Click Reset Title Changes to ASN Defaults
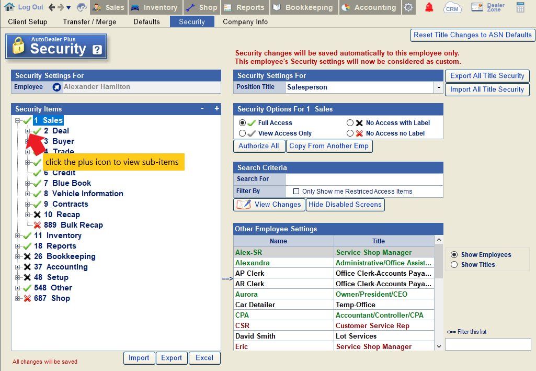This screenshot has height=371, width=536. point(473,35)
